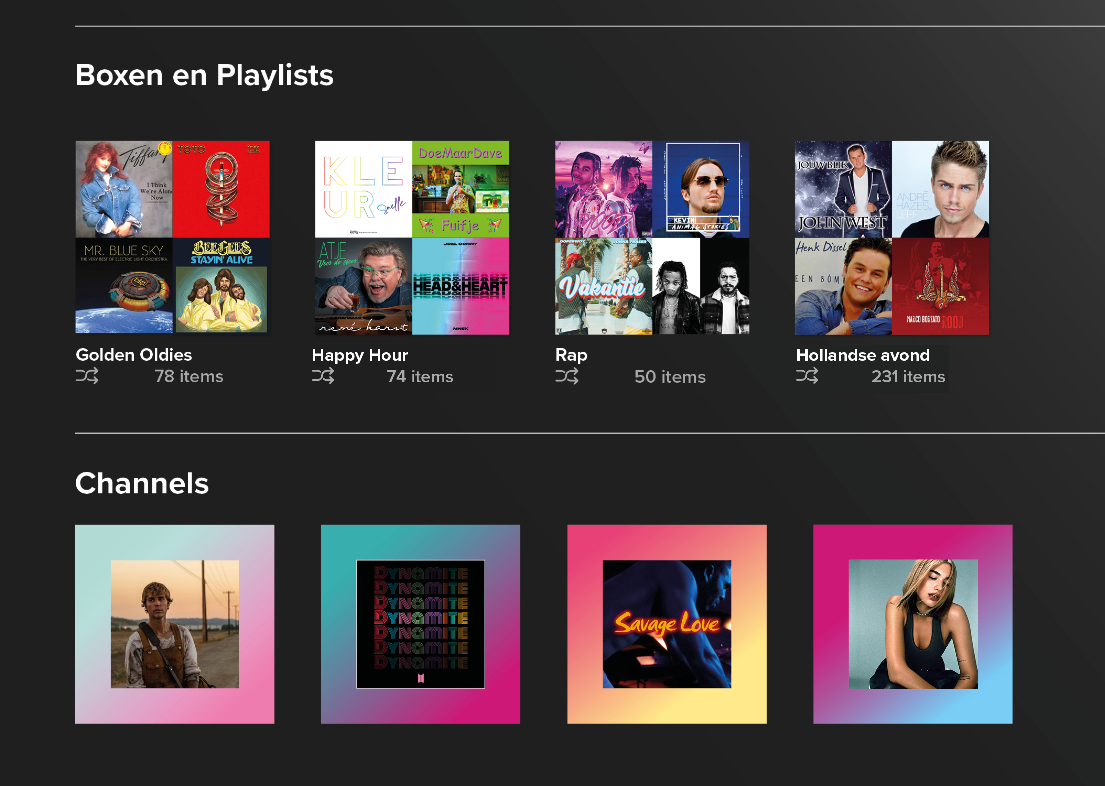
Task: Select the Rap album collage
Action: click(652, 238)
